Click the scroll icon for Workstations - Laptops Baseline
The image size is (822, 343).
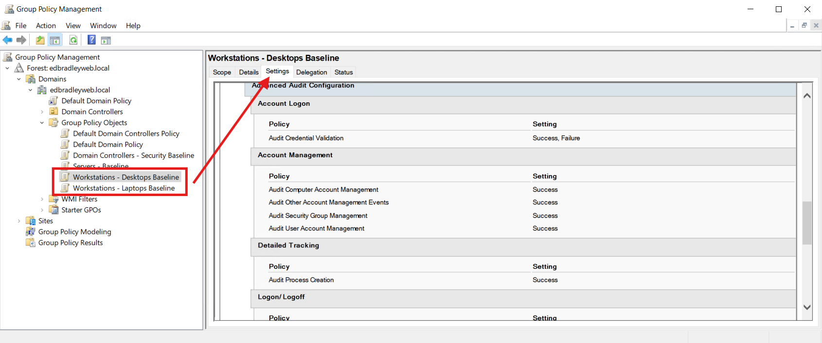pos(65,188)
